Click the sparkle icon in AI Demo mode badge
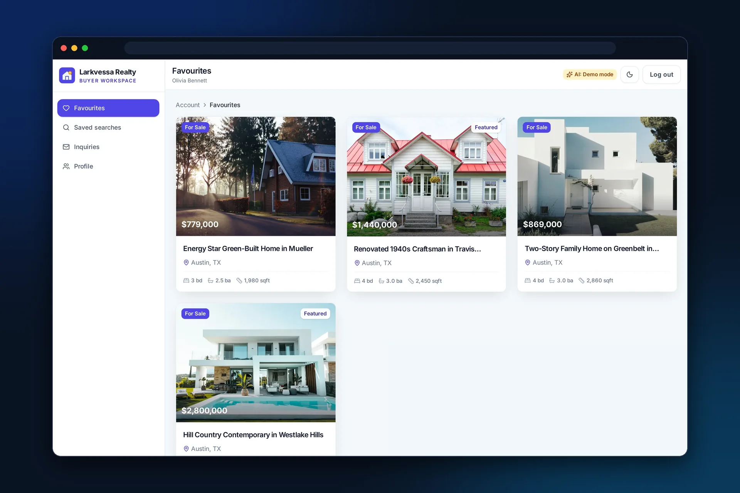The width and height of the screenshot is (740, 493). [569, 75]
